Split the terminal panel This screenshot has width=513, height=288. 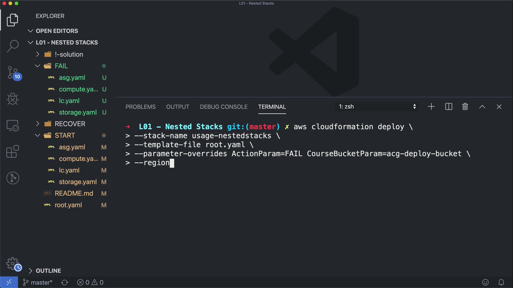click(x=449, y=107)
